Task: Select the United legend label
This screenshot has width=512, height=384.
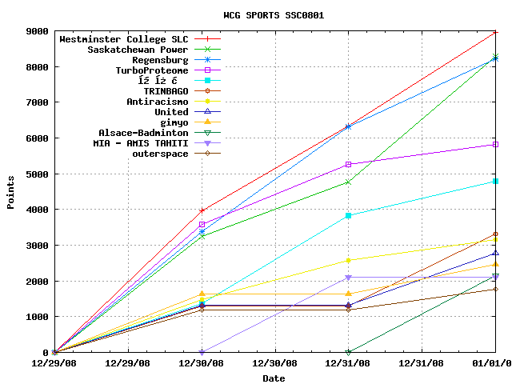Action: point(171,112)
